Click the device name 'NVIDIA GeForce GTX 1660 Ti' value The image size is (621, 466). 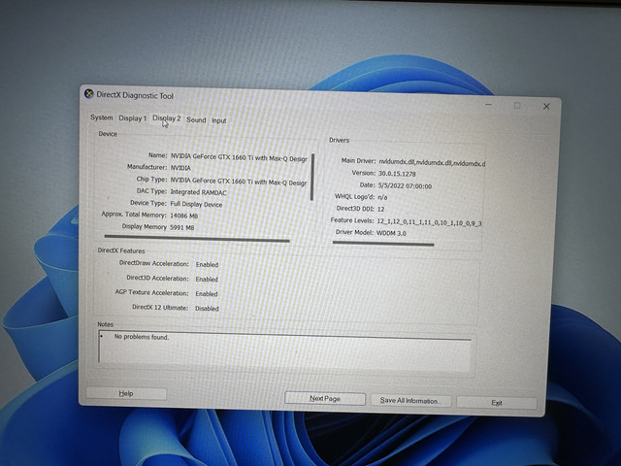[239, 157]
